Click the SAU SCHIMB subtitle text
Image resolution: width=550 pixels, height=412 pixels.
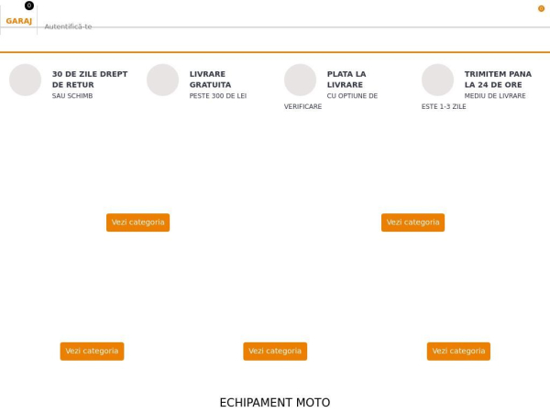pos(72,96)
